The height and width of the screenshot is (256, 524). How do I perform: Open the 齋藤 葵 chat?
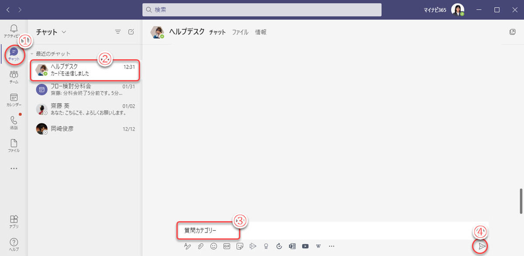(85, 109)
